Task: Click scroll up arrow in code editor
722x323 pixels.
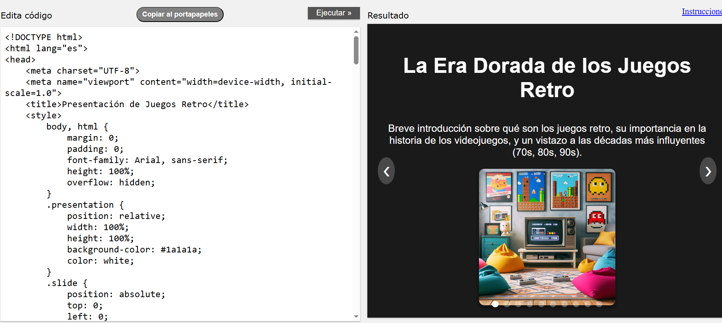Action: pos(356,32)
